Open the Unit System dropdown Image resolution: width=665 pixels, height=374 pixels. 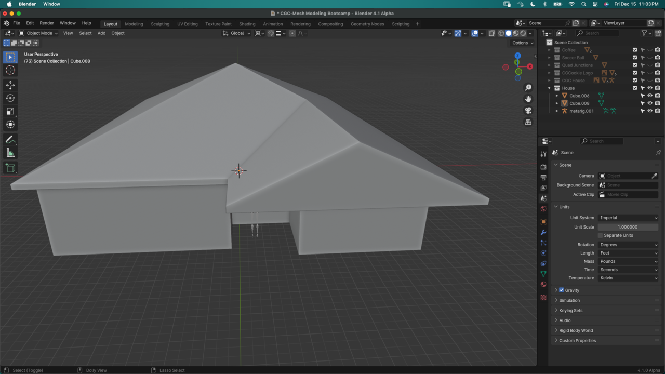(x=628, y=218)
